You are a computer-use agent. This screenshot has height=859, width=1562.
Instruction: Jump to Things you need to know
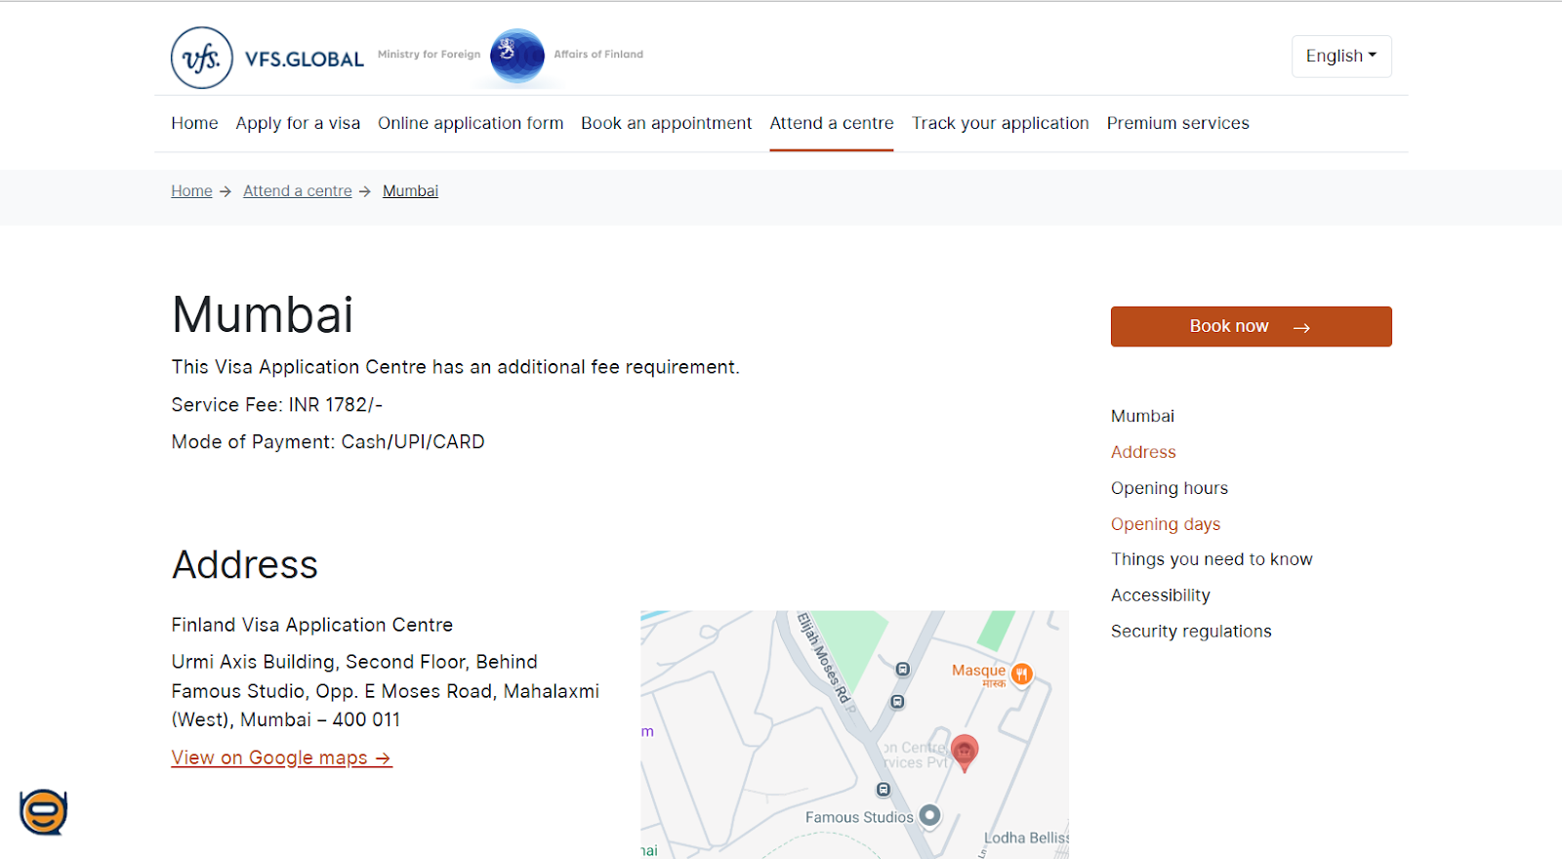tap(1212, 559)
